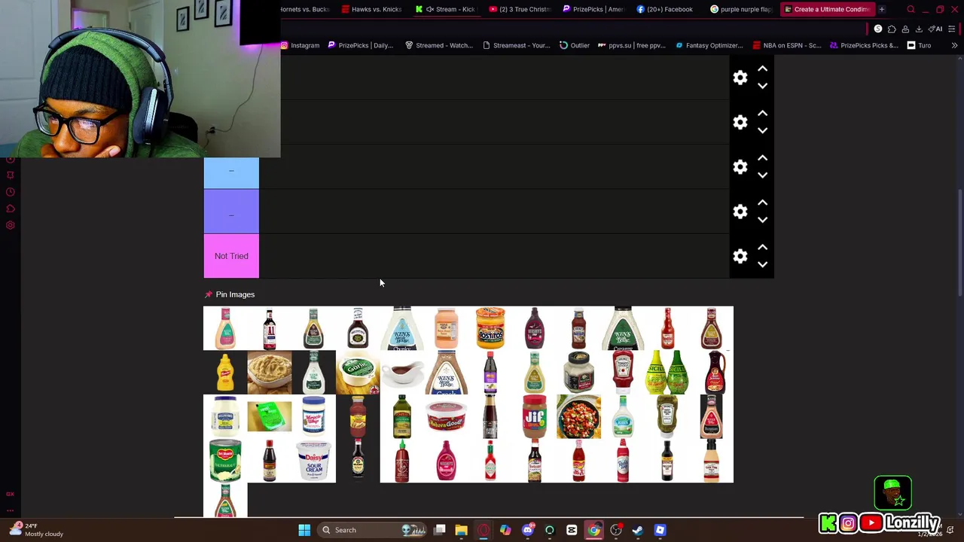Pick the French's yellow mustard image
The image size is (964, 542).
tap(225, 373)
